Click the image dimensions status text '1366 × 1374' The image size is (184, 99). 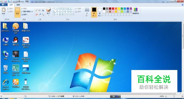(58, 96)
